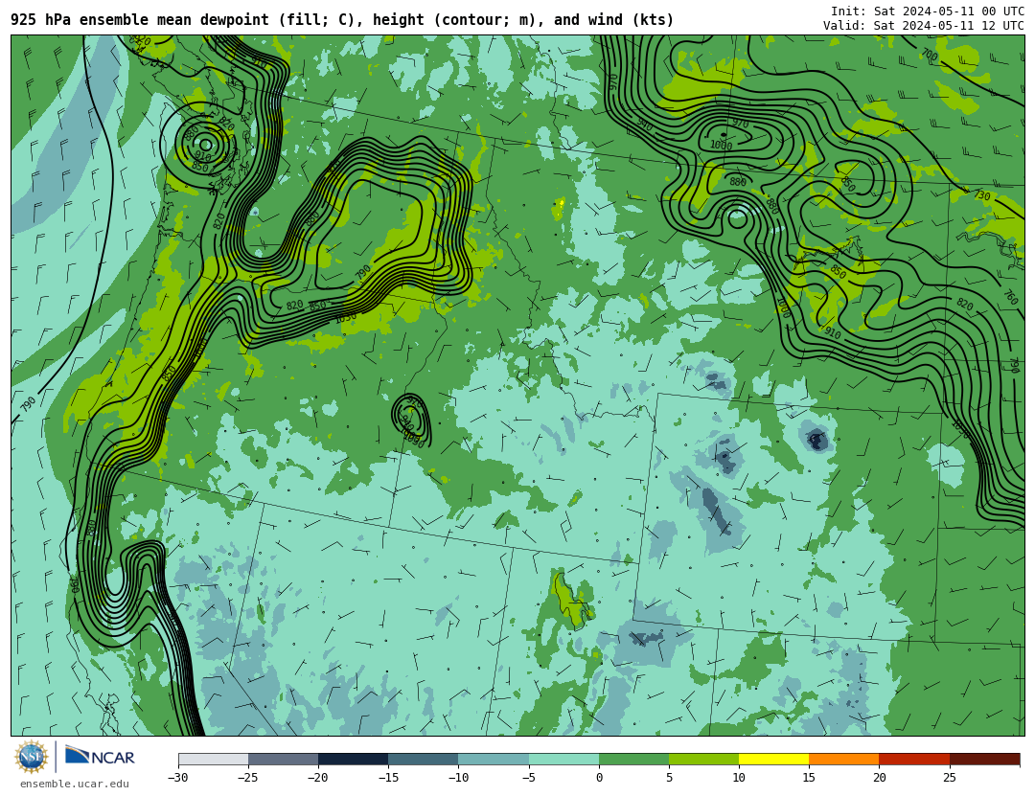The width and height of the screenshot is (1035, 796).
Task: Pick the lime 5 to 10 colorbar segment
Action: [703, 759]
